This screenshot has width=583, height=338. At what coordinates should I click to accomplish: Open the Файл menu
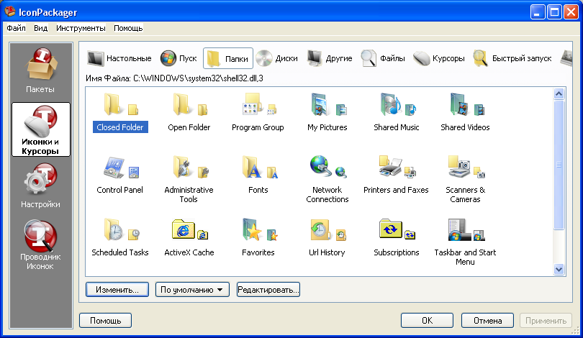click(x=16, y=28)
